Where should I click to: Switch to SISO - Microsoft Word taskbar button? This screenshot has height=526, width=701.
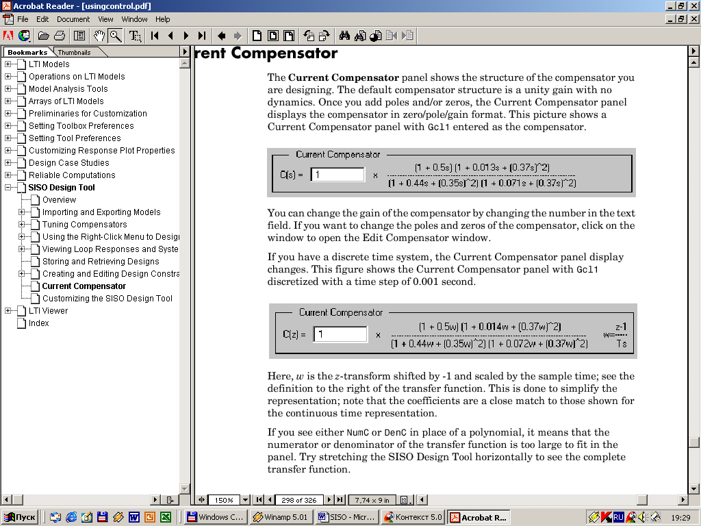[347, 517]
